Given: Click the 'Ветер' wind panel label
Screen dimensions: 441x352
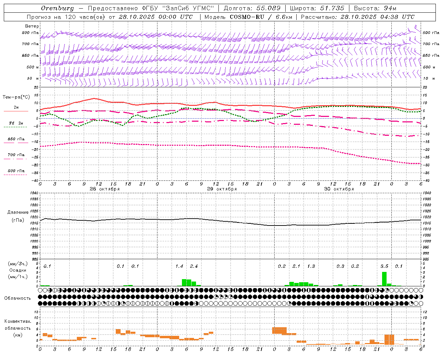Looking at the screenshot, I should pyautogui.click(x=32, y=26).
